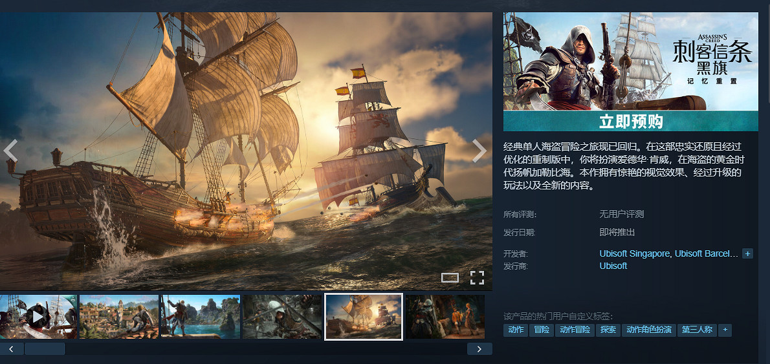Click the 该产品的热门用户自定义标签 heading

(558, 316)
